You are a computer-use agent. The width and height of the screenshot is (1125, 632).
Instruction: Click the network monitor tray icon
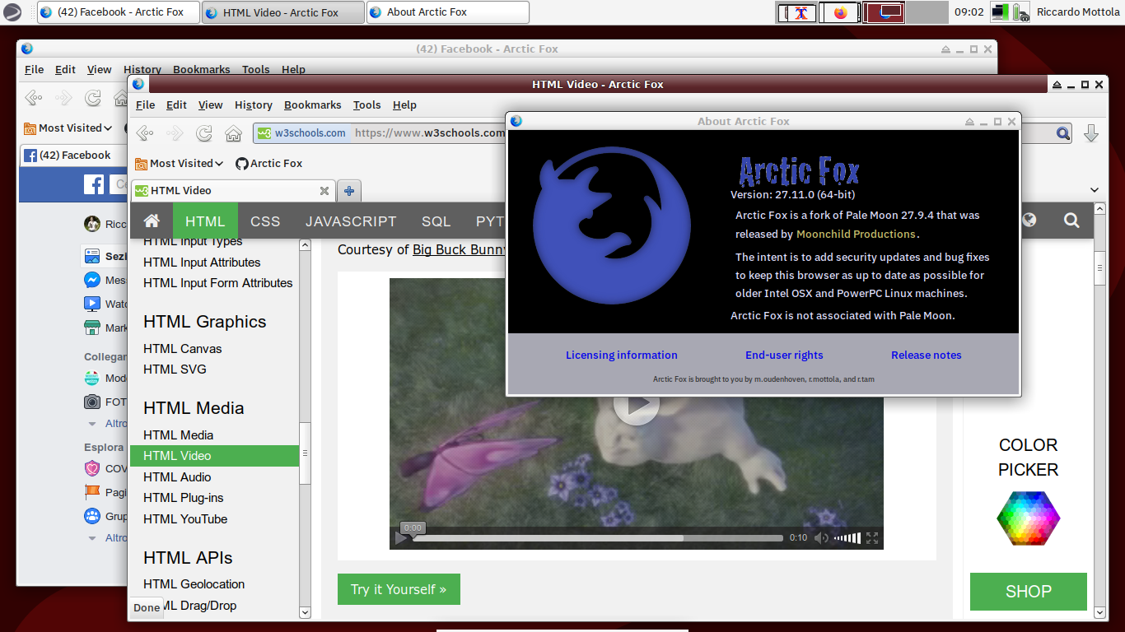pos(1001,12)
